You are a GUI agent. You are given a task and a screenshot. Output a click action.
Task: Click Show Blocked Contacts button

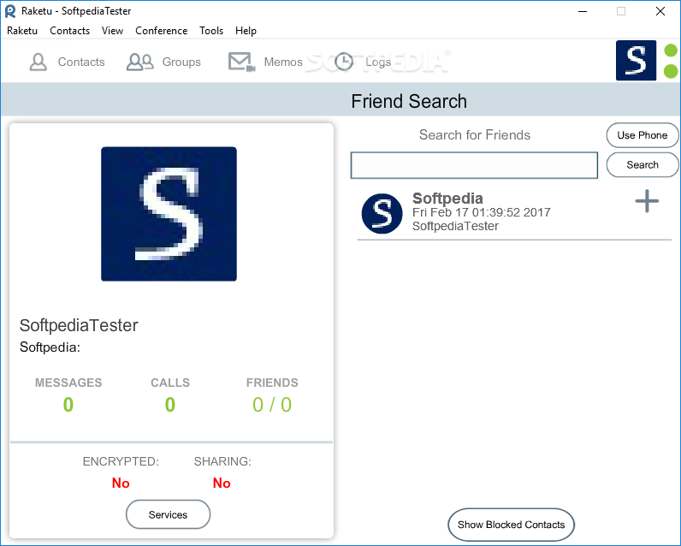click(512, 525)
